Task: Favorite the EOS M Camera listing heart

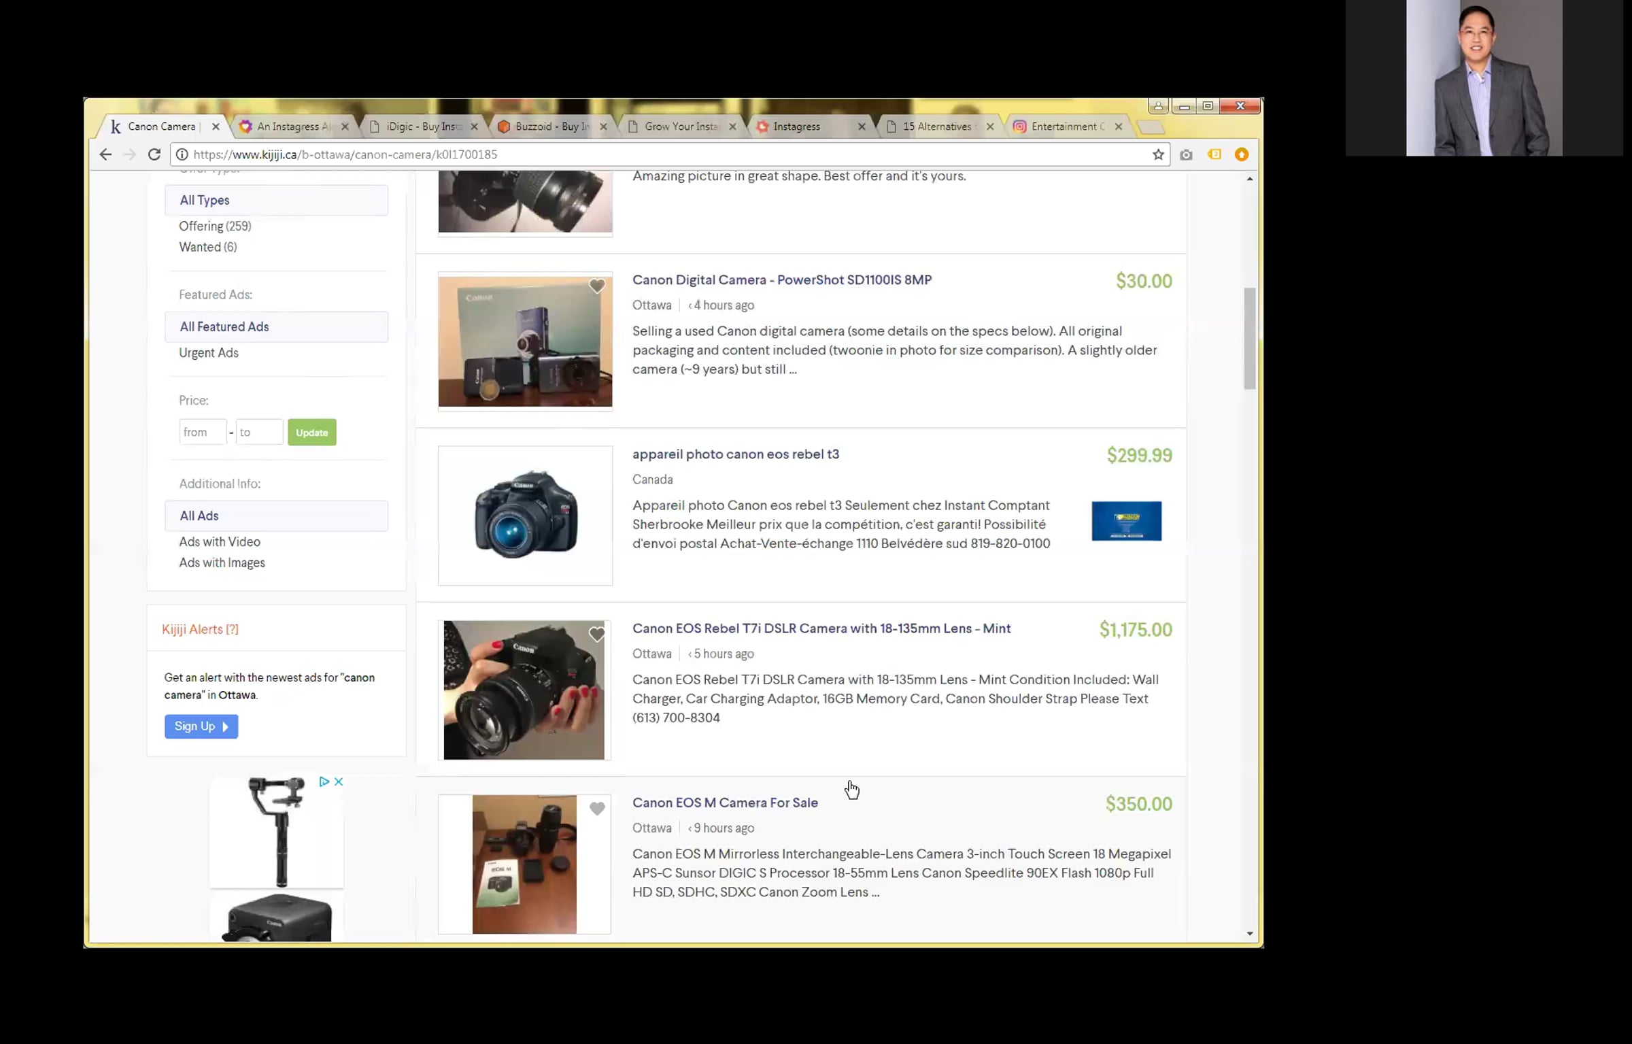Action: [597, 809]
